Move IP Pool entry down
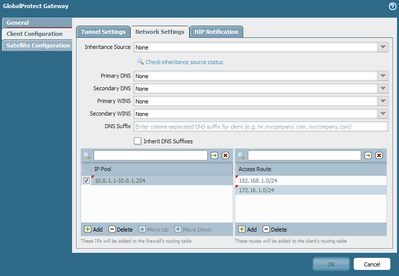 click(193, 230)
